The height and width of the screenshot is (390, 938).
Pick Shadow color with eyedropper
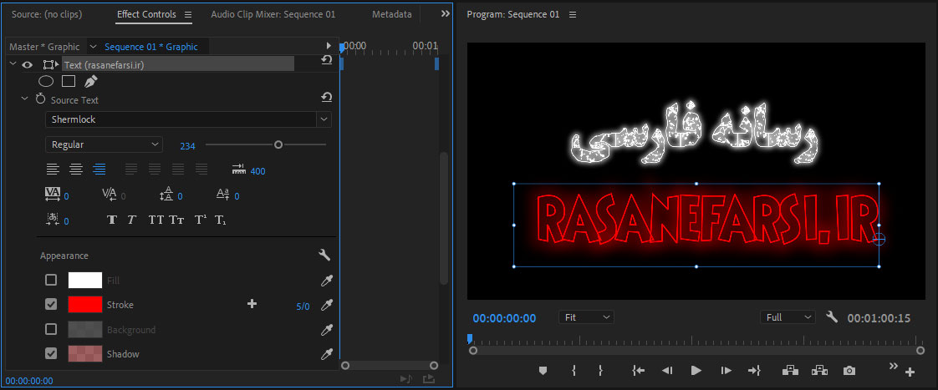pyautogui.click(x=327, y=354)
